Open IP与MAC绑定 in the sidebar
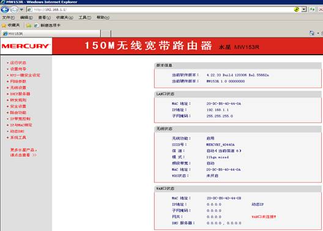The width and height of the screenshot is (323, 231). tap(21, 125)
